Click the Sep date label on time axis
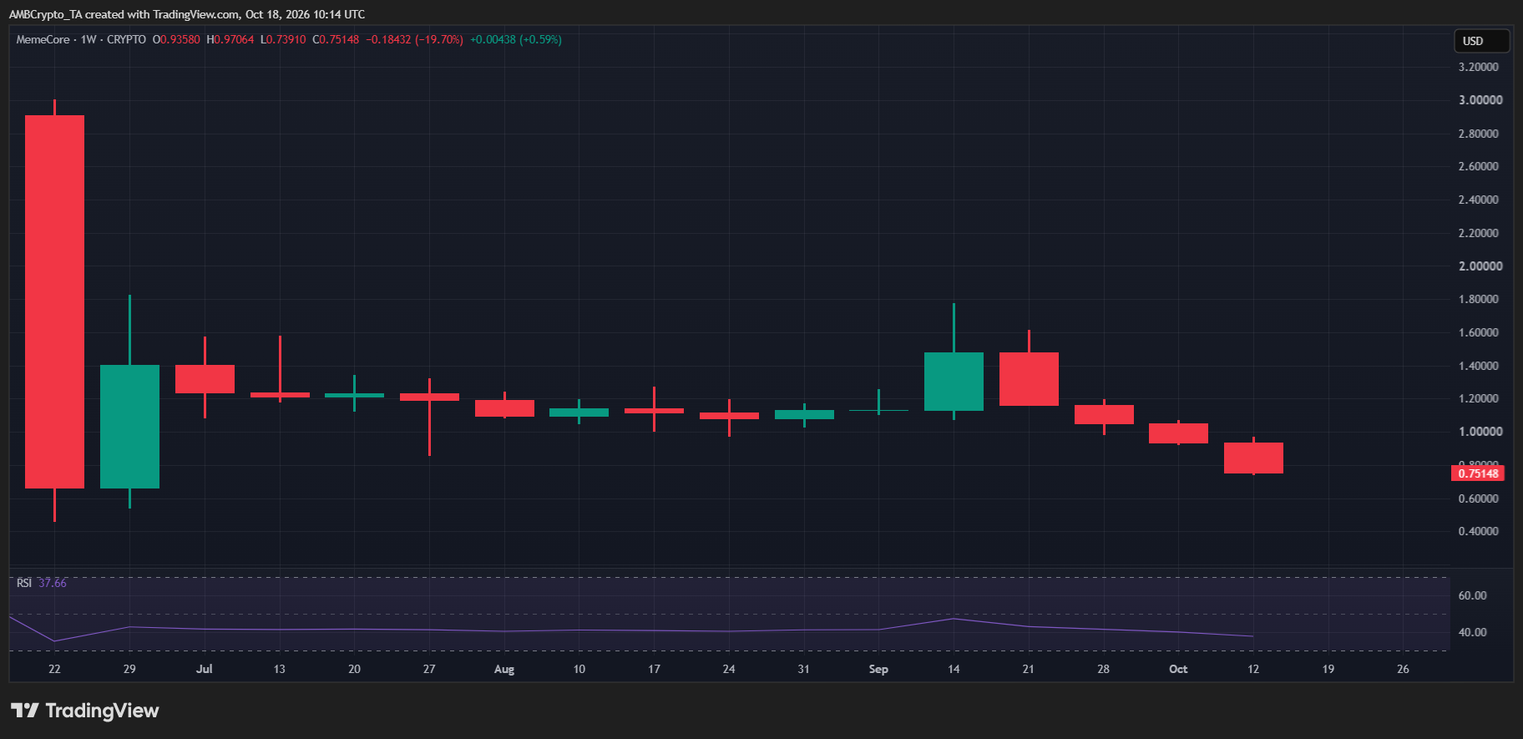 pos(878,669)
